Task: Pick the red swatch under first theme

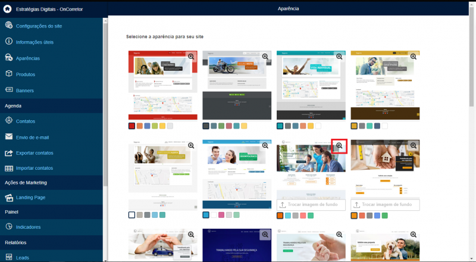Action: (x=131, y=126)
